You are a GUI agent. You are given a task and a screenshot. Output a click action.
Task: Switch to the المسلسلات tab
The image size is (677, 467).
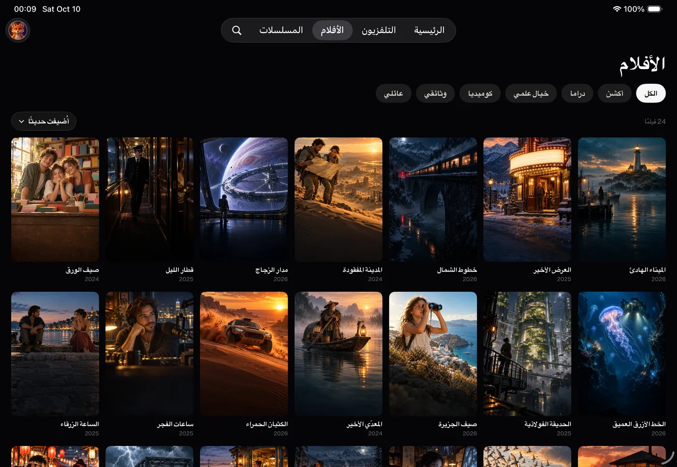click(281, 30)
